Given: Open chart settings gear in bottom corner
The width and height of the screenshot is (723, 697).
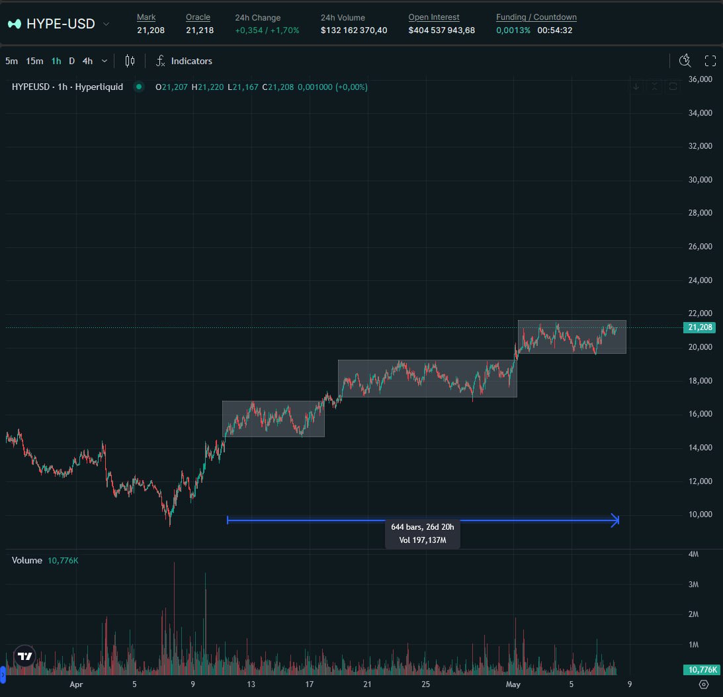Looking at the screenshot, I should (x=704, y=684).
